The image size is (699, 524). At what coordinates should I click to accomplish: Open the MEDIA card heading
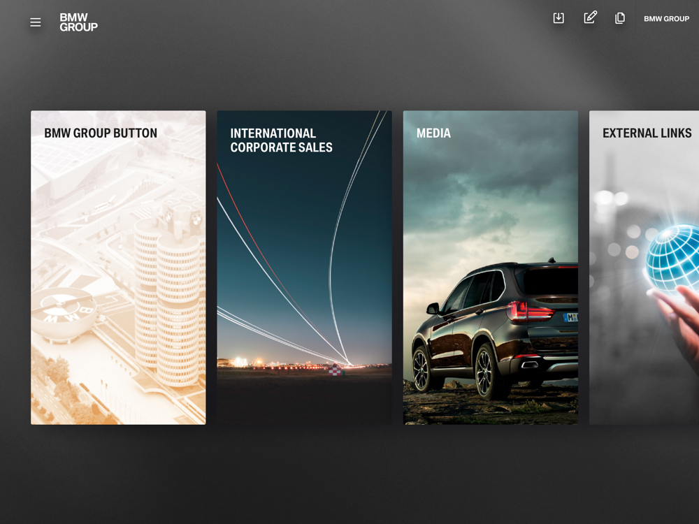[433, 133]
